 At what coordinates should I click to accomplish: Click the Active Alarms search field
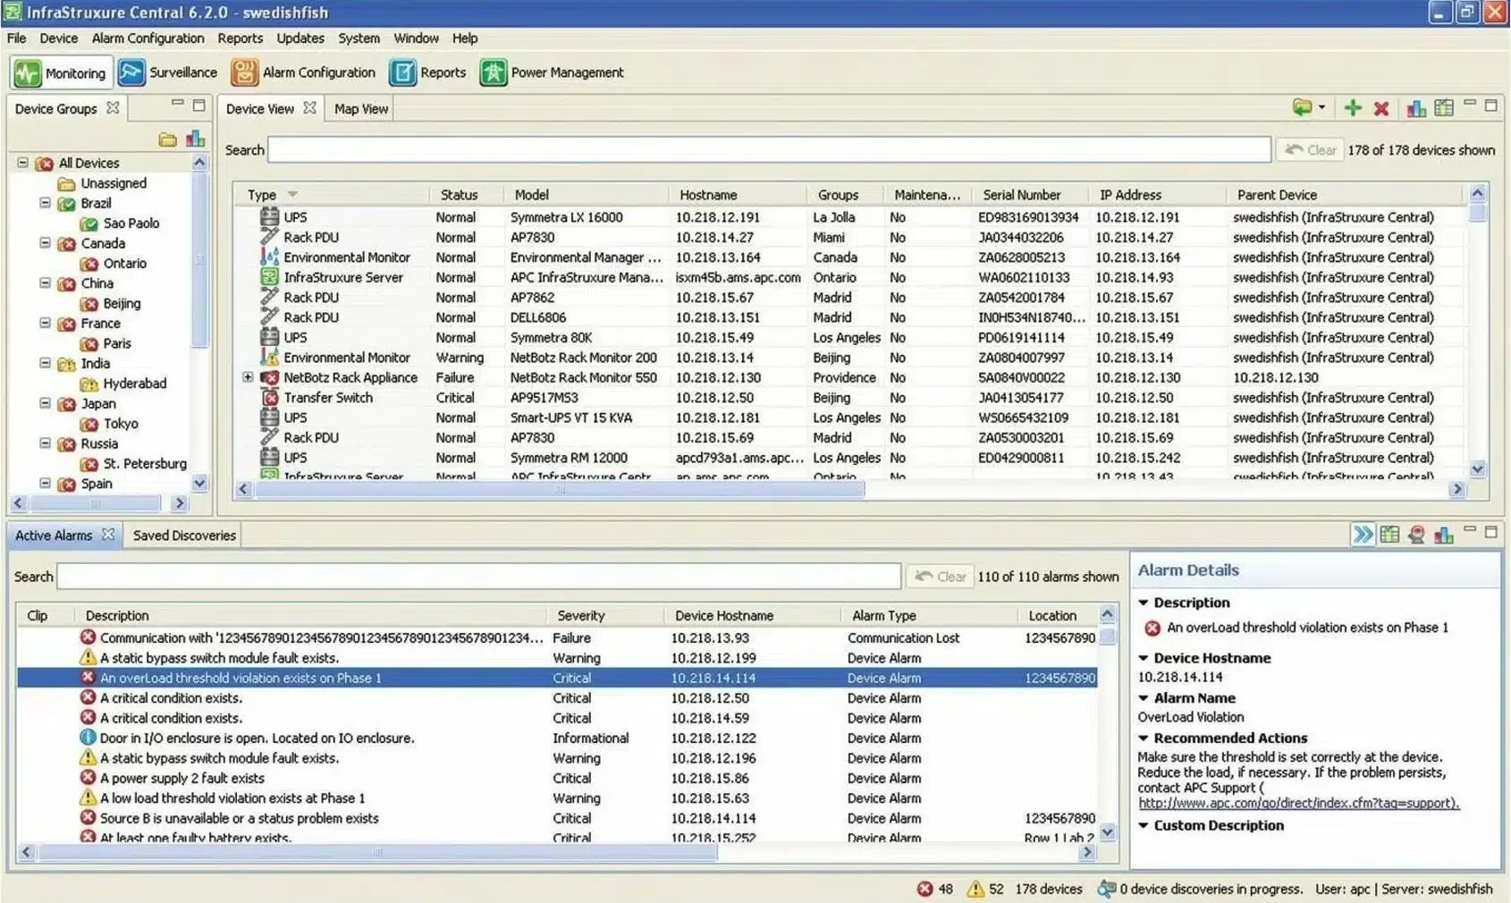[478, 577]
